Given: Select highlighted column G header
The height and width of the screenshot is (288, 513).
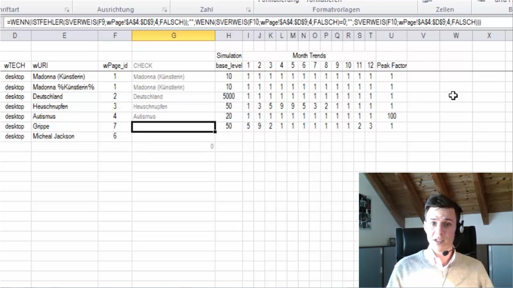Looking at the screenshot, I should click(174, 36).
